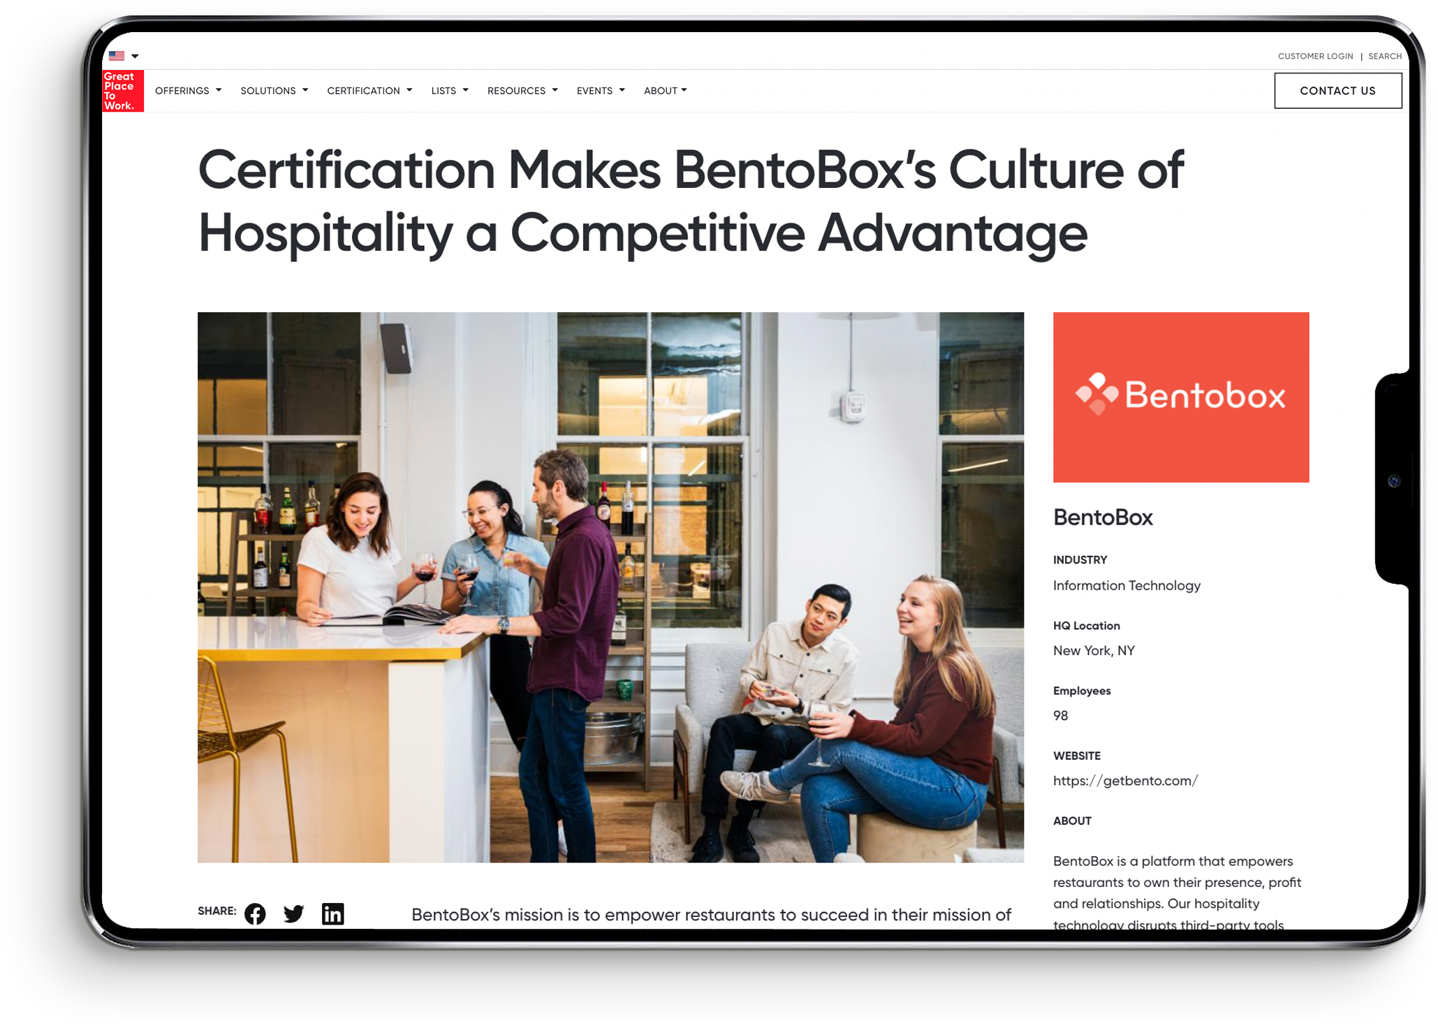Expand the Lists menu
Screen dimensions: 1438x1028
click(x=450, y=91)
